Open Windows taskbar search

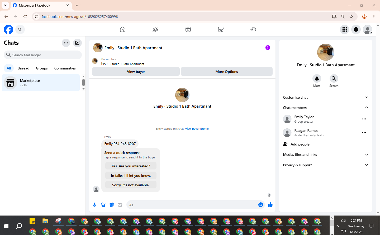[19, 226]
